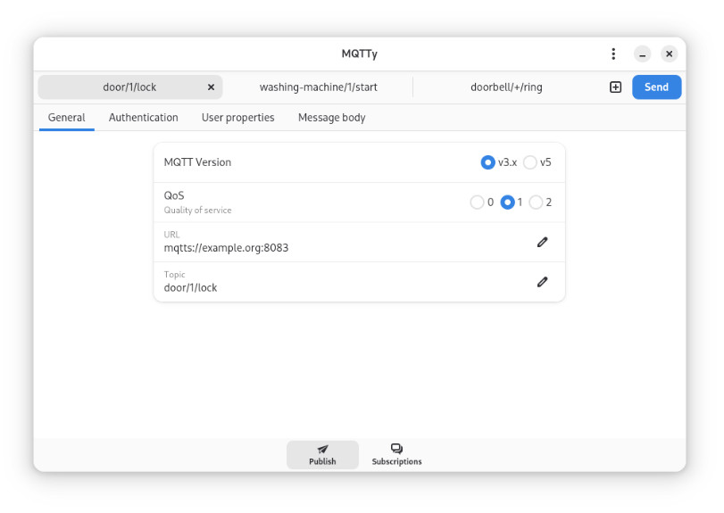
Task: Click the URL field mqtts://example.org:8083
Action: (359, 242)
